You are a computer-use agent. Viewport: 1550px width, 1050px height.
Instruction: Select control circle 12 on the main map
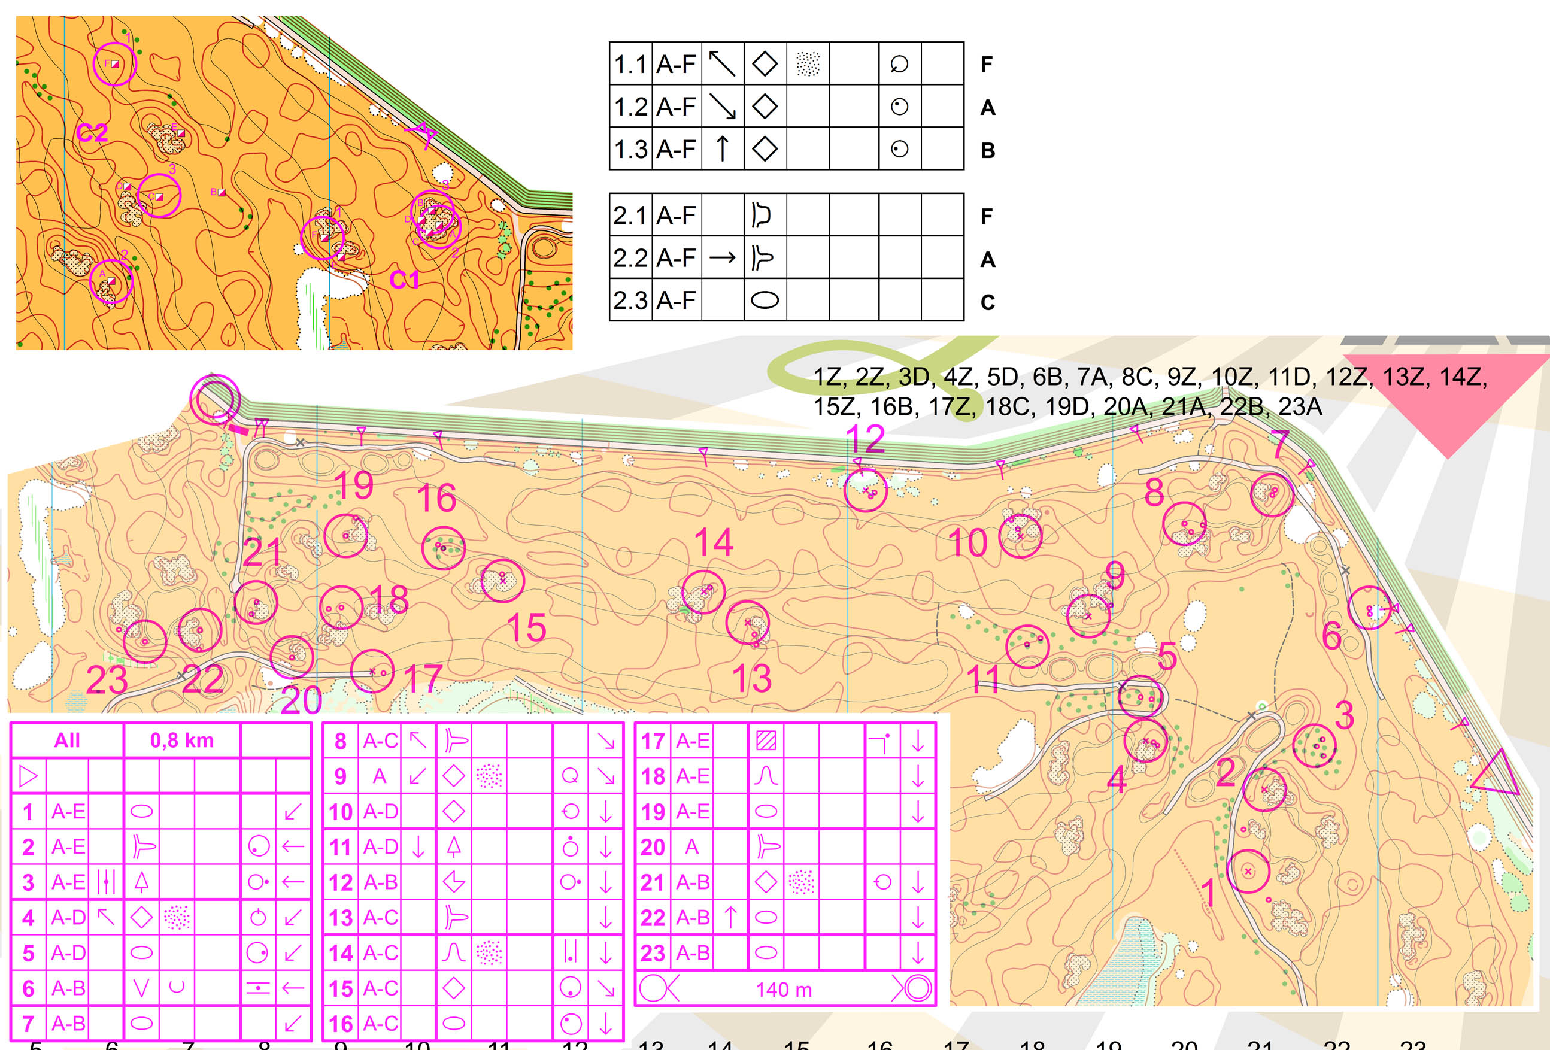point(865,490)
